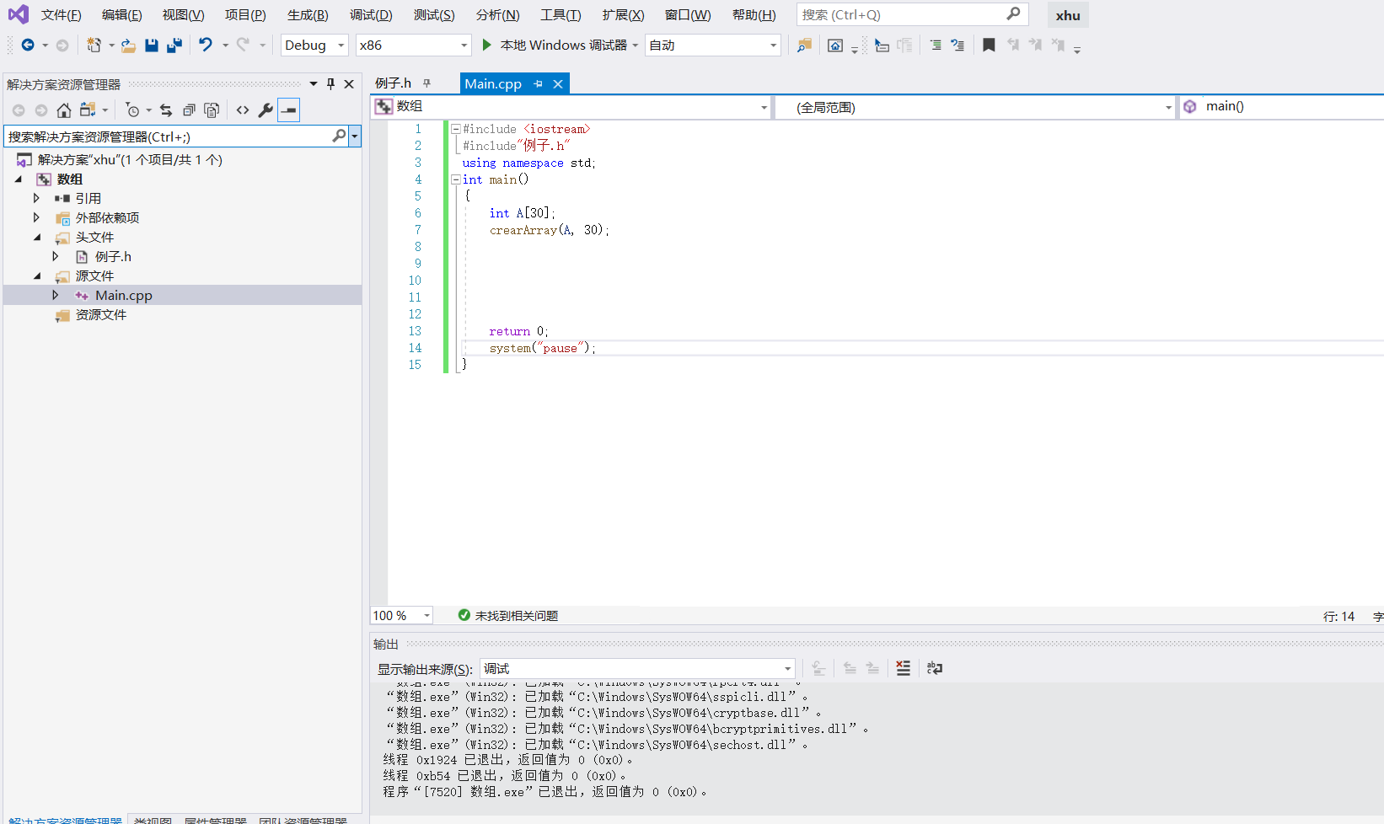Click the Solution Explorer search field
The height and width of the screenshot is (824, 1384).
pos(174,136)
